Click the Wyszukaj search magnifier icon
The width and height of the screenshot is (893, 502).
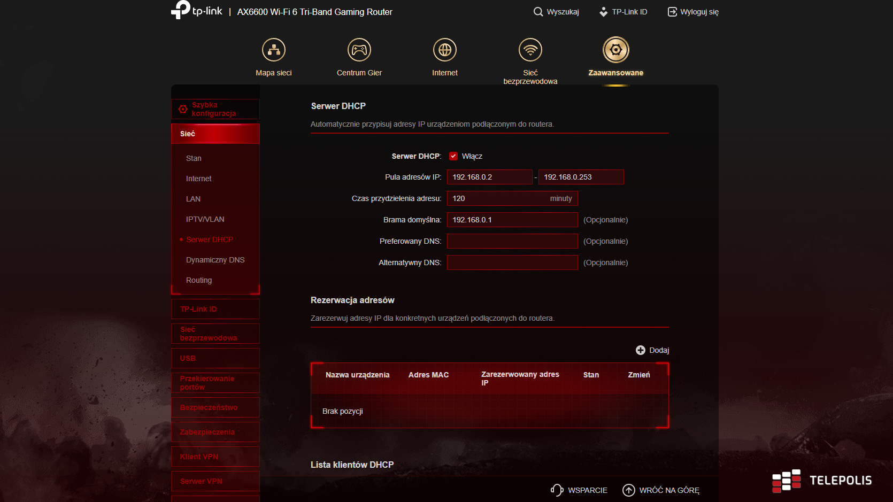click(x=538, y=12)
